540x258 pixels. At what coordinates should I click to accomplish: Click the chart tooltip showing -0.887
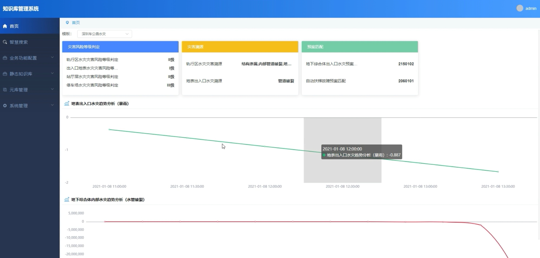(362, 152)
